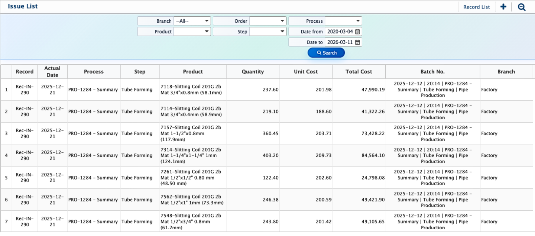
Task: Open calendar picker for Date from
Action: pos(357,32)
